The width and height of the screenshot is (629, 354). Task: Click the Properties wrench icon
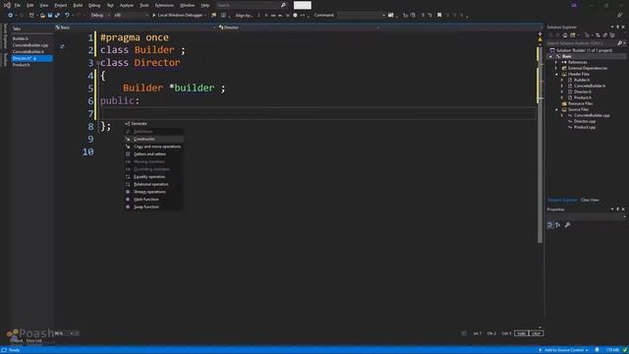click(x=567, y=225)
